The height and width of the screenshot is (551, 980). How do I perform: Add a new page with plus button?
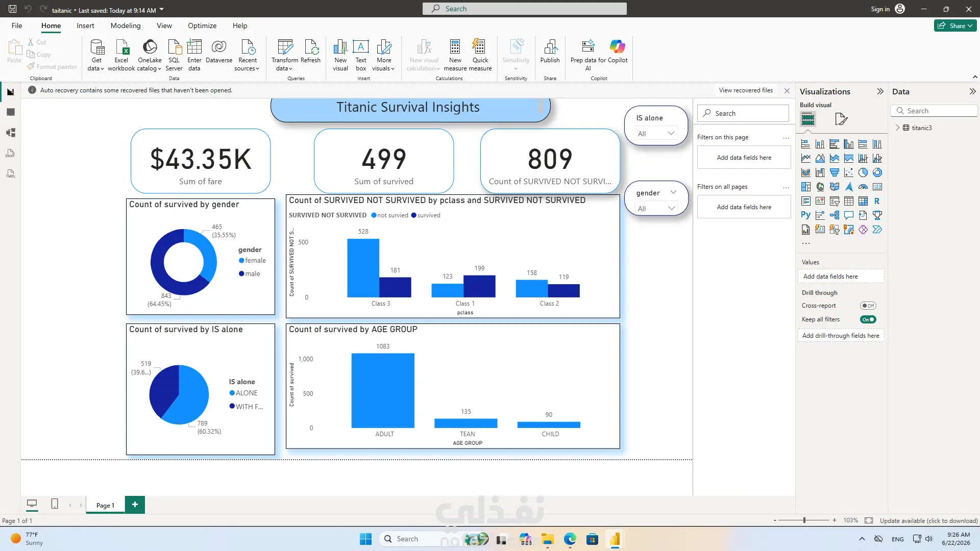135,505
